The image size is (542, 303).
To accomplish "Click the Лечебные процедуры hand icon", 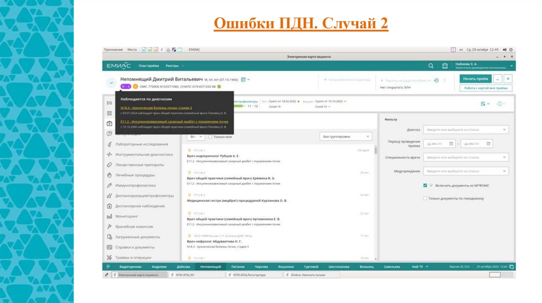I will tap(109, 175).
